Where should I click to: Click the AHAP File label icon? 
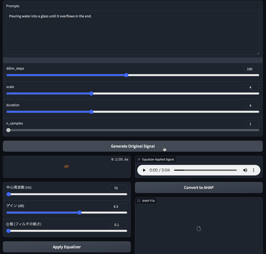[139, 201]
